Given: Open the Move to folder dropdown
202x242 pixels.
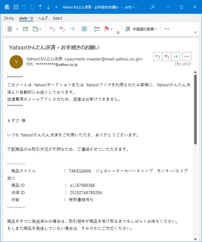Looking at the screenshot, I should [37, 29].
